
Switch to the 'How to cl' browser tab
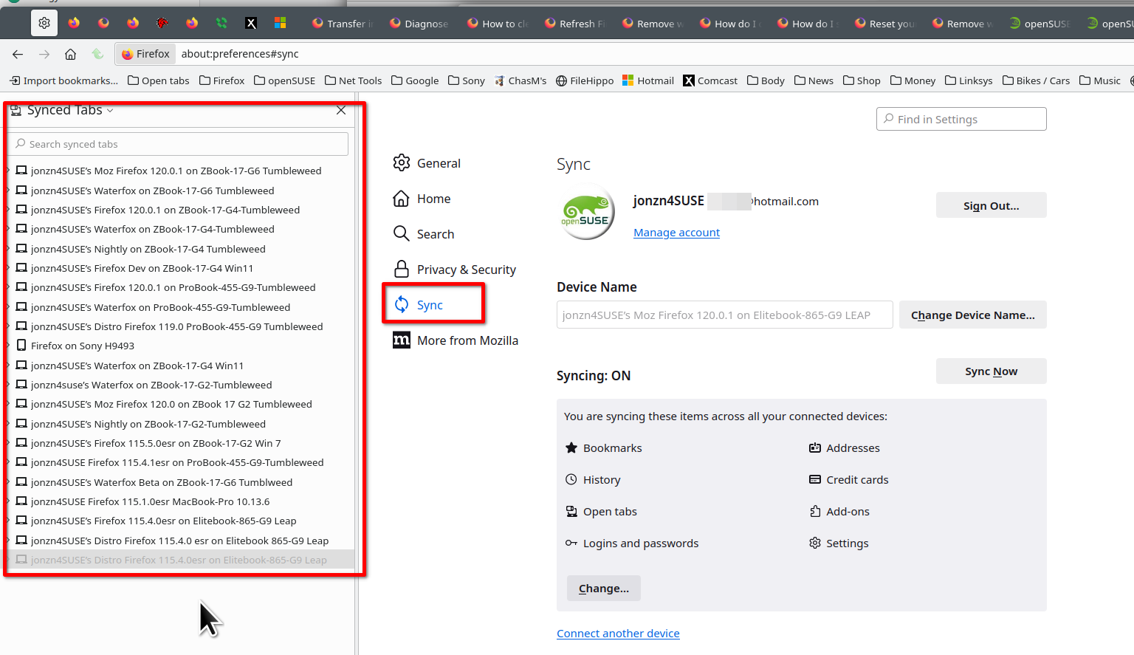(x=498, y=24)
